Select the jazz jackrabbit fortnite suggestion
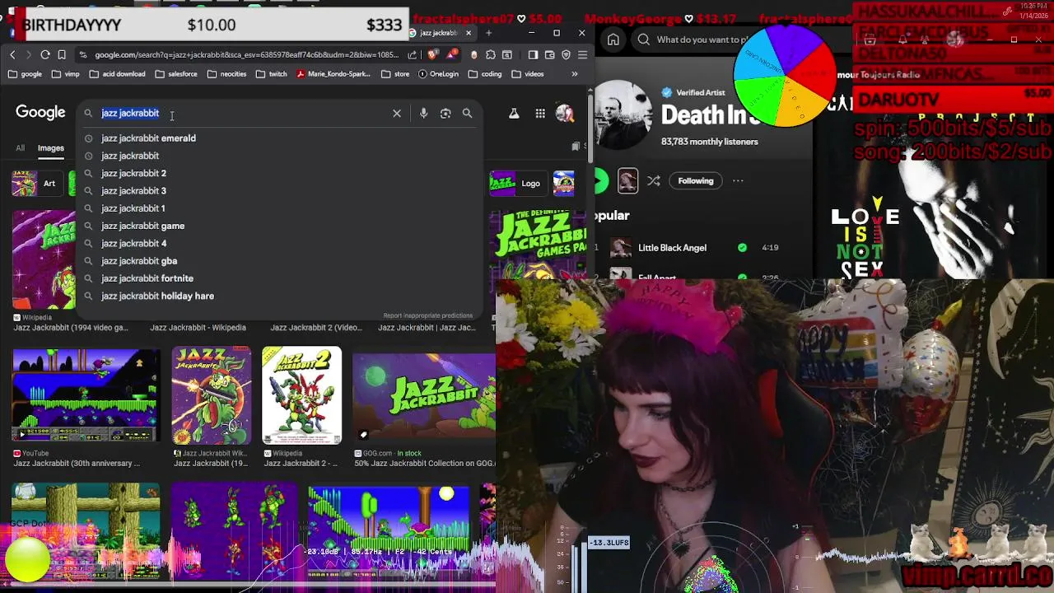This screenshot has height=593, width=1054. pyautogui.click(x=279, y=278)
